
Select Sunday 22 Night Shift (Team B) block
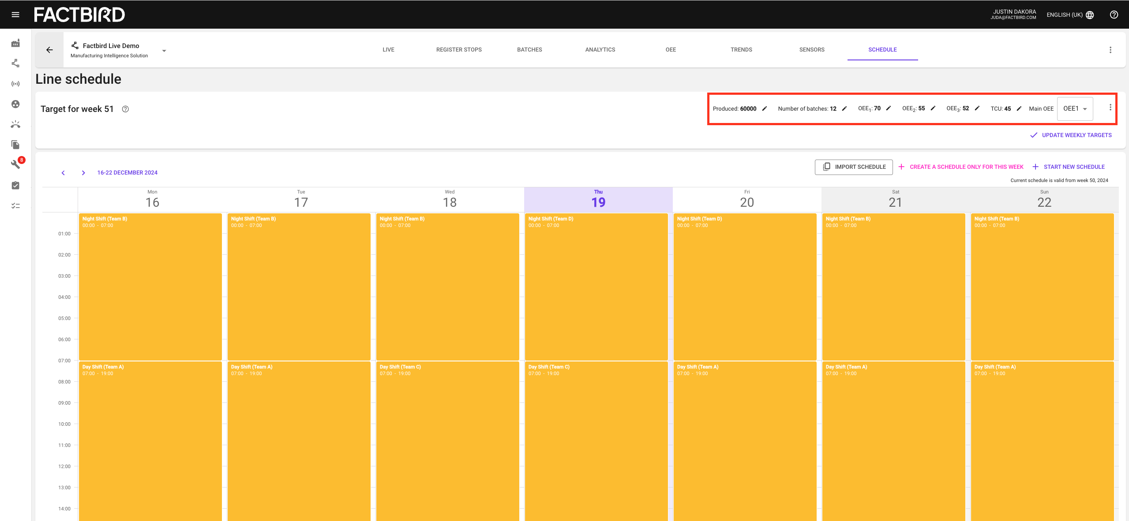click(1043, 287)
